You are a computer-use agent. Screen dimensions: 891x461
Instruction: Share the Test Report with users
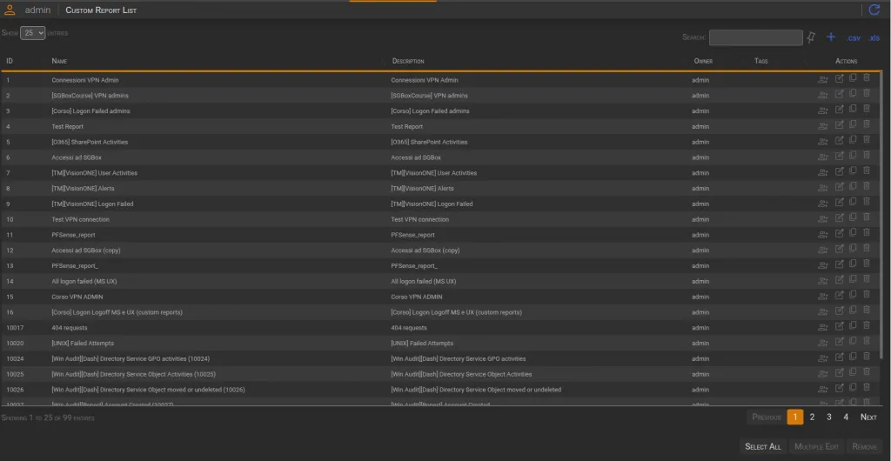823,127
